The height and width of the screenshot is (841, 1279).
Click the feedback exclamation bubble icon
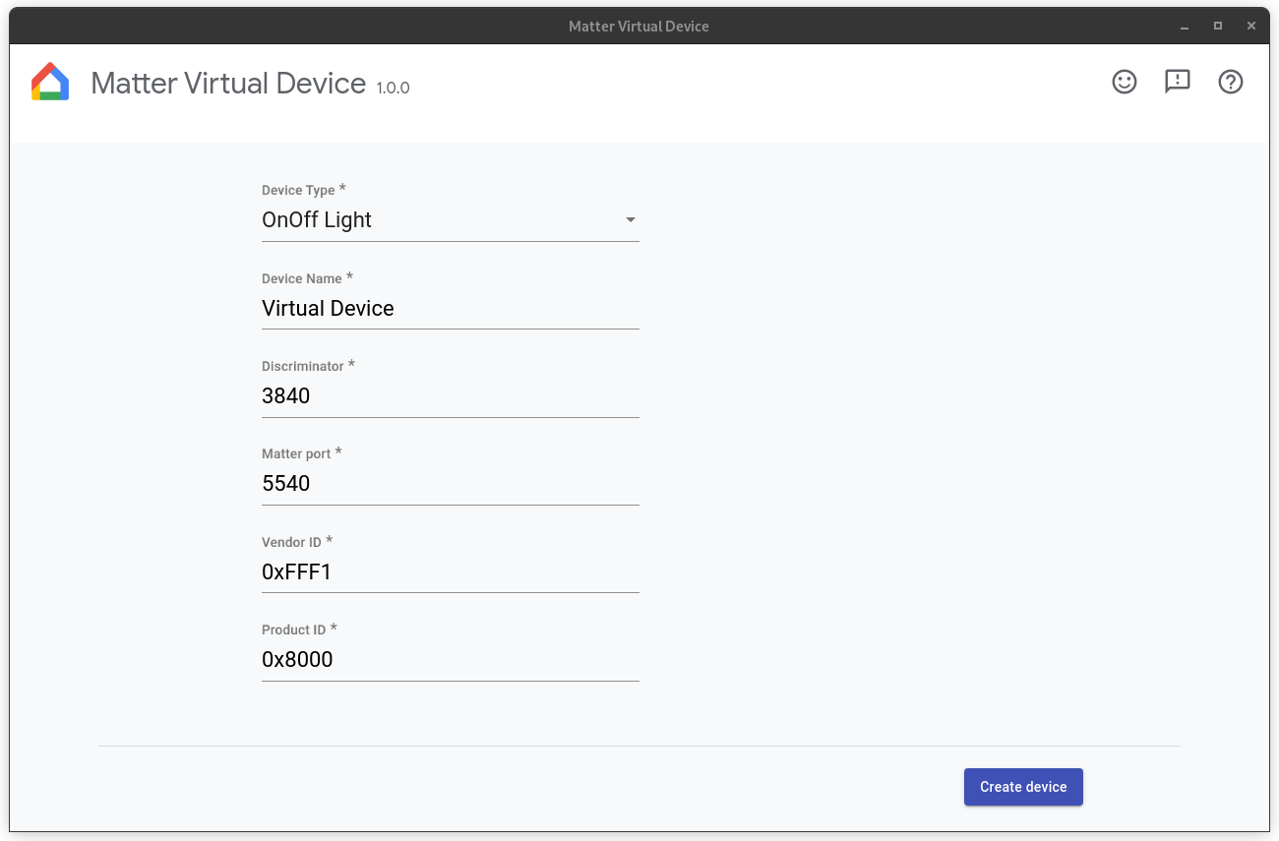pos(1177,83)
